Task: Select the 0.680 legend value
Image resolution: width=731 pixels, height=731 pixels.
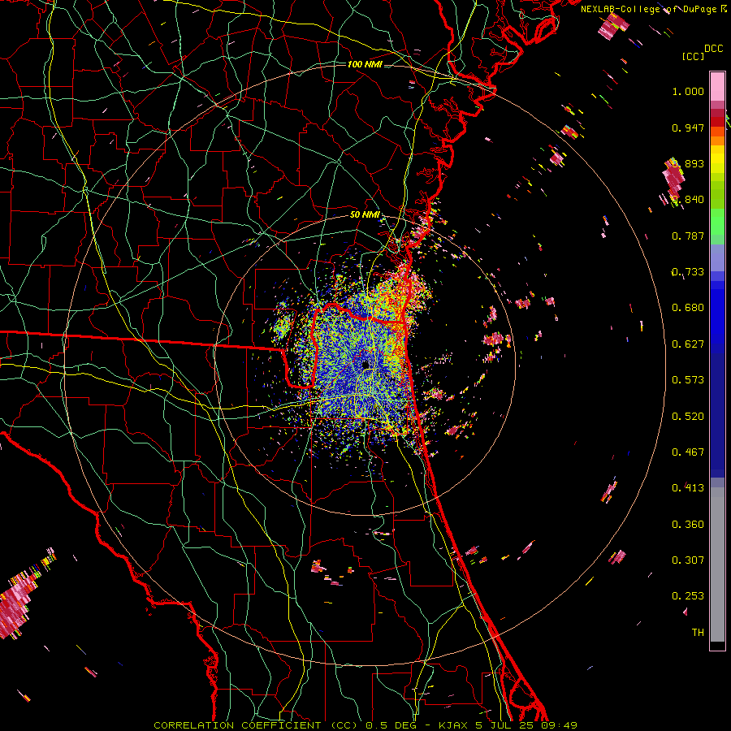Action: click(688, 308)
